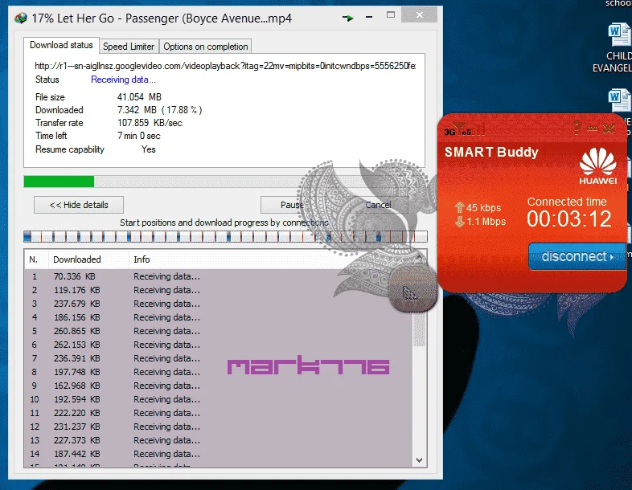Click the googlevideo download URL text
This screenshot has height=490, width=632.
(x=225, y=66)
